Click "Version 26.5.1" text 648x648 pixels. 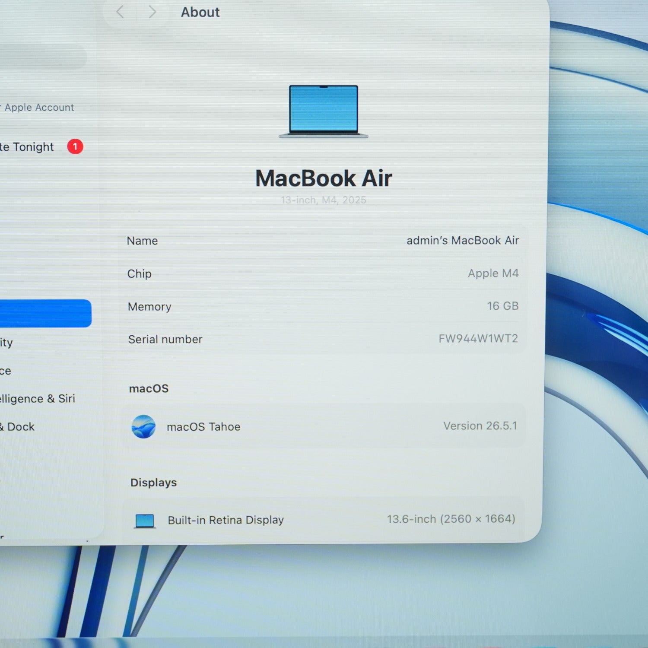(480, 426)
